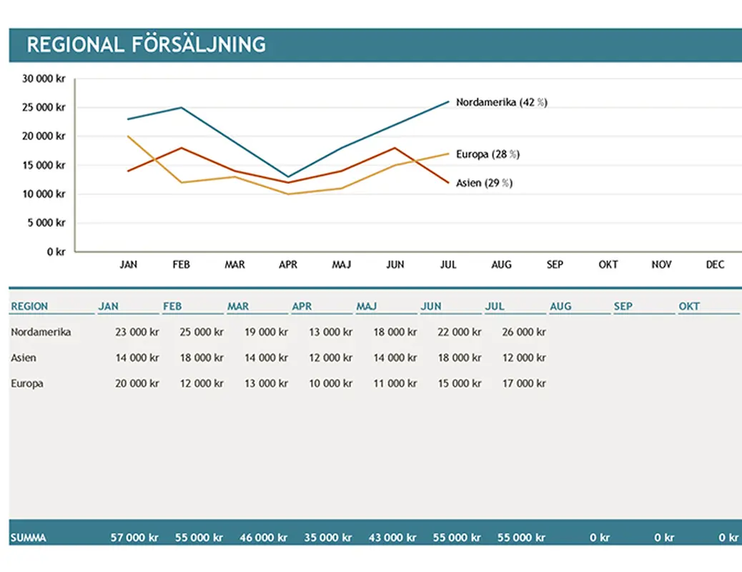Click the 23 000 kr cell for Nordamerika January
Viewport: 742px width, 572px height.
tap(137, 332)
